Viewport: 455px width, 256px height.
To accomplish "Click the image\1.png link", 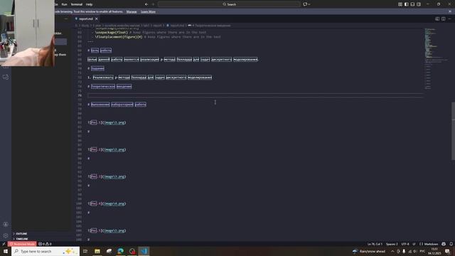I will (x=114, y=122).
